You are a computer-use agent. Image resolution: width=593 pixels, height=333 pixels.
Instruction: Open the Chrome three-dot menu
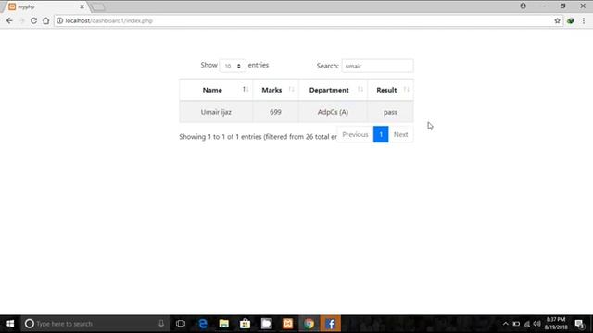coord(584,20)
